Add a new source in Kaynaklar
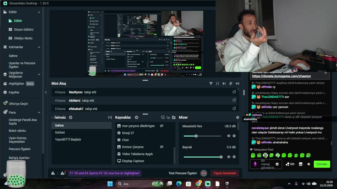The image size is (337, 189). point(136,117)
